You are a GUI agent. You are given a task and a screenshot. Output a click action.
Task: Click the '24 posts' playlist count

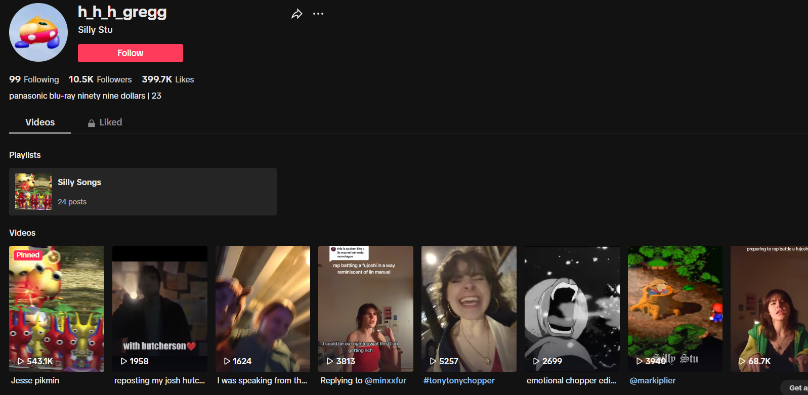[72, 202]
